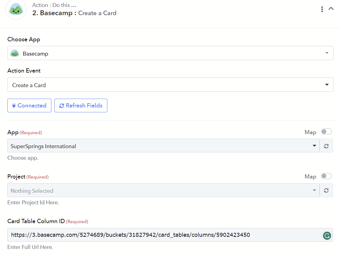Click the Basecamp logo in the step header
340x255 pixels.
pos(16,9)
